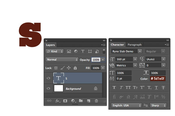Switch to the Paragraph tab

coord(134,45)
